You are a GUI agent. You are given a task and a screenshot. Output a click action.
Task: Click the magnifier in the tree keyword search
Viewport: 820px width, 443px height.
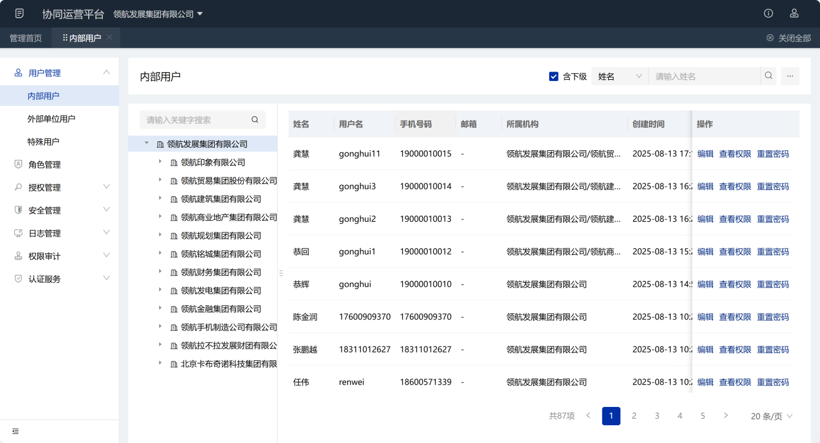[255, 119]
